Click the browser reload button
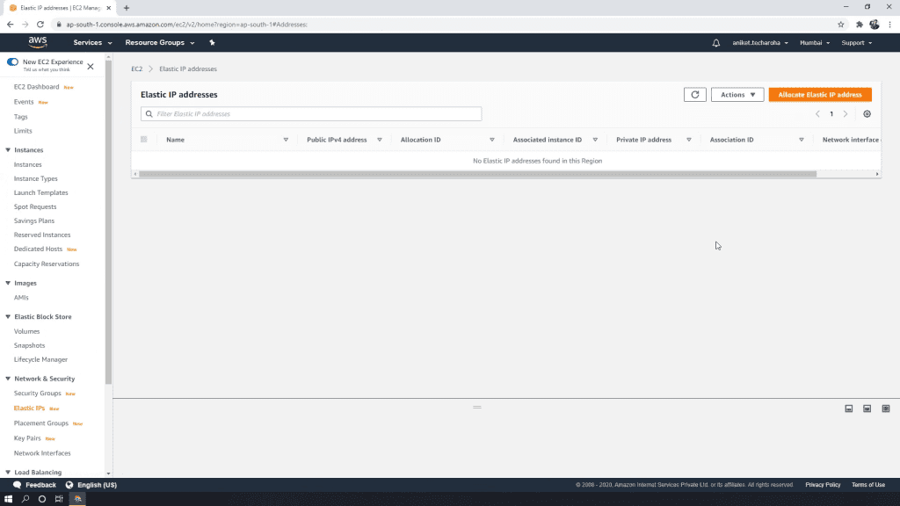 click(x=40, y=24)
